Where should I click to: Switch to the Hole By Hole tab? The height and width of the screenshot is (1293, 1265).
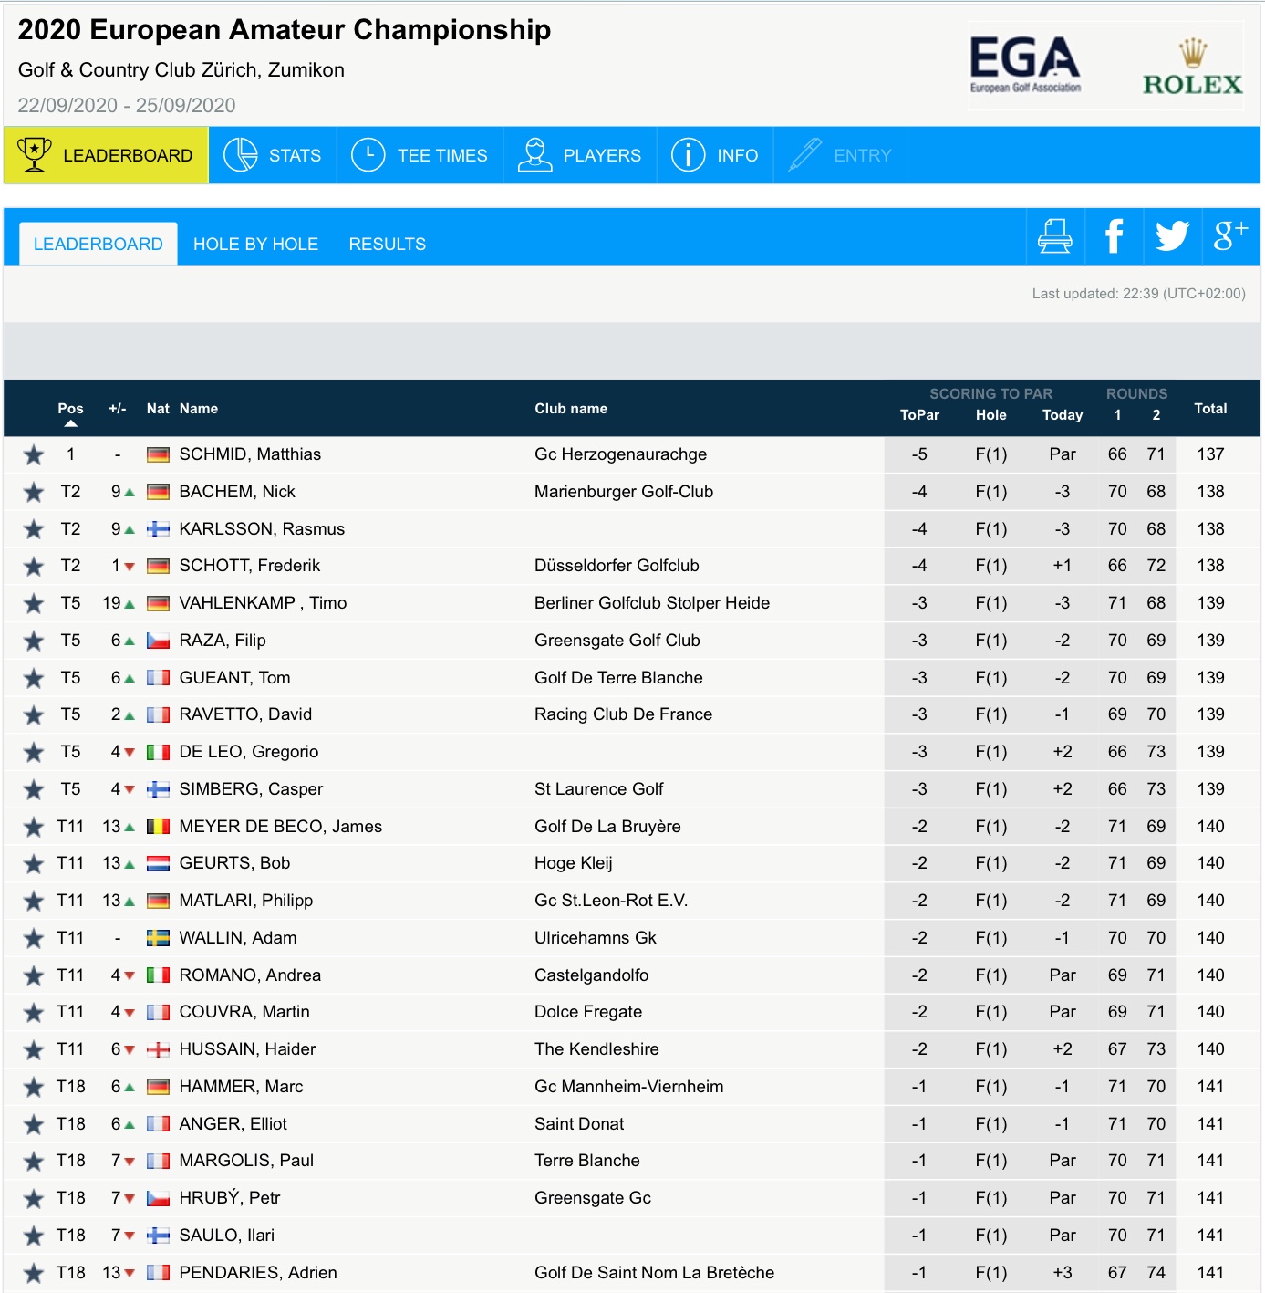pos(255,245)
